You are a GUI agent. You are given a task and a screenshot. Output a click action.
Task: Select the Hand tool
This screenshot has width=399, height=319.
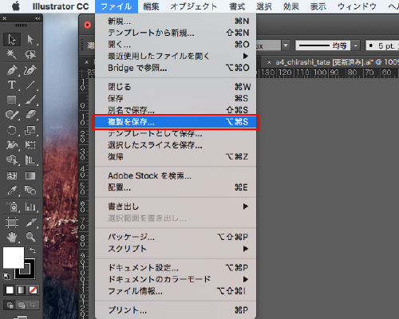coord(11,237)
